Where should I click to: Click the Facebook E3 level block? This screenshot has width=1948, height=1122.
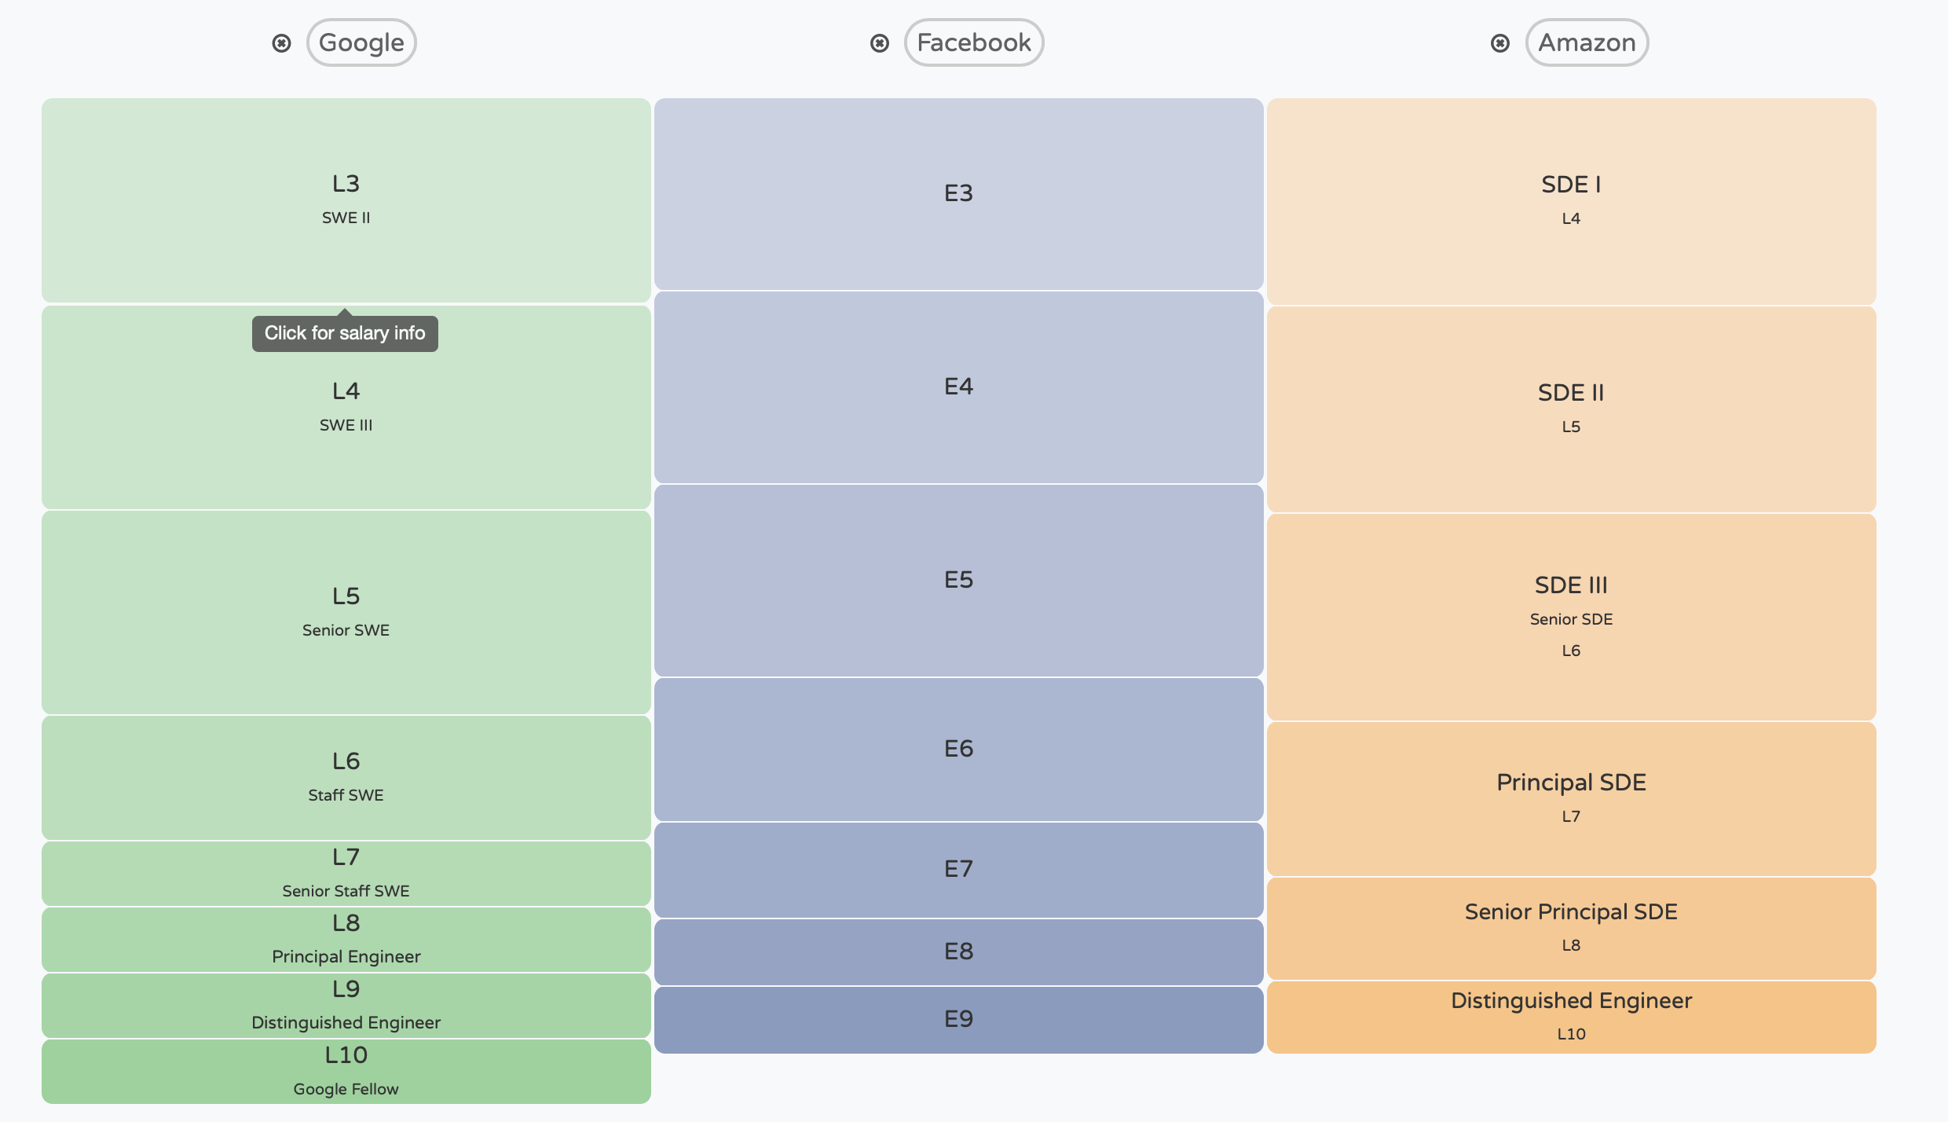(958, 193)
